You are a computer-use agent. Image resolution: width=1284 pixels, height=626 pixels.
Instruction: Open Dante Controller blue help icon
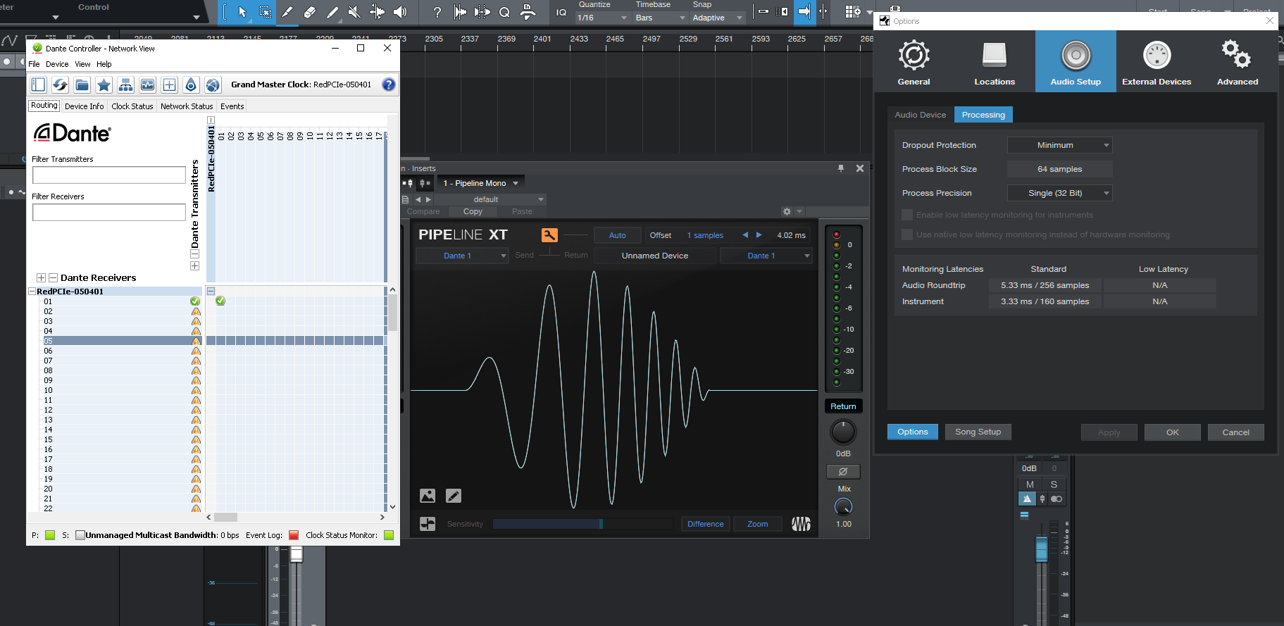[x=388, y=84]
